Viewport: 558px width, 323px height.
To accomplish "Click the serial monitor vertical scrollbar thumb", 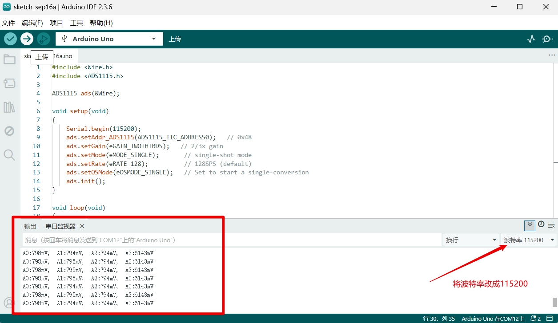I will point(554,302).
